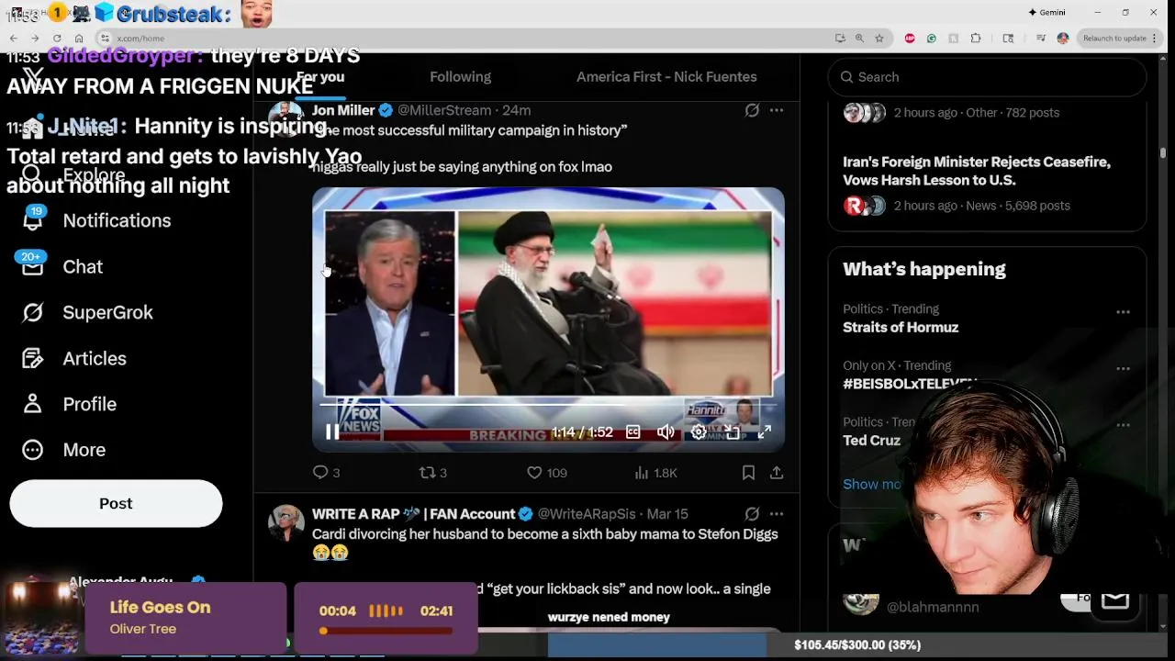This screenshot has width=1175, height=661.
Task: Open more options for #BEISBOLxTELEVEN trend
Action: pyautogui.click(x=1123, y=369)
